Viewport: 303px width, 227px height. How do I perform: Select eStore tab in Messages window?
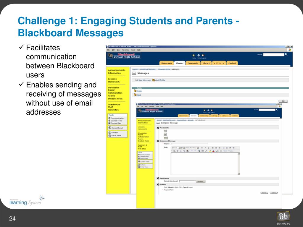(219, 63)
